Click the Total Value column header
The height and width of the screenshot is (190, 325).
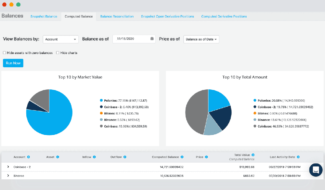[x=242, y=155]
